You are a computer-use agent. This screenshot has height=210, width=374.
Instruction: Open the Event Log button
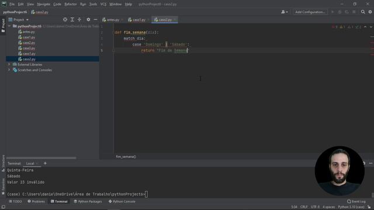point(356,201)
